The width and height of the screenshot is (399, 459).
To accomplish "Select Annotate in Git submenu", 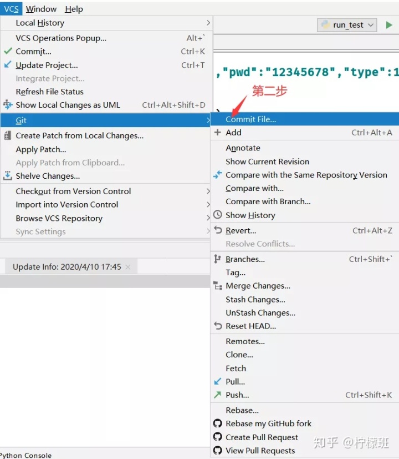I will point(305,148).
